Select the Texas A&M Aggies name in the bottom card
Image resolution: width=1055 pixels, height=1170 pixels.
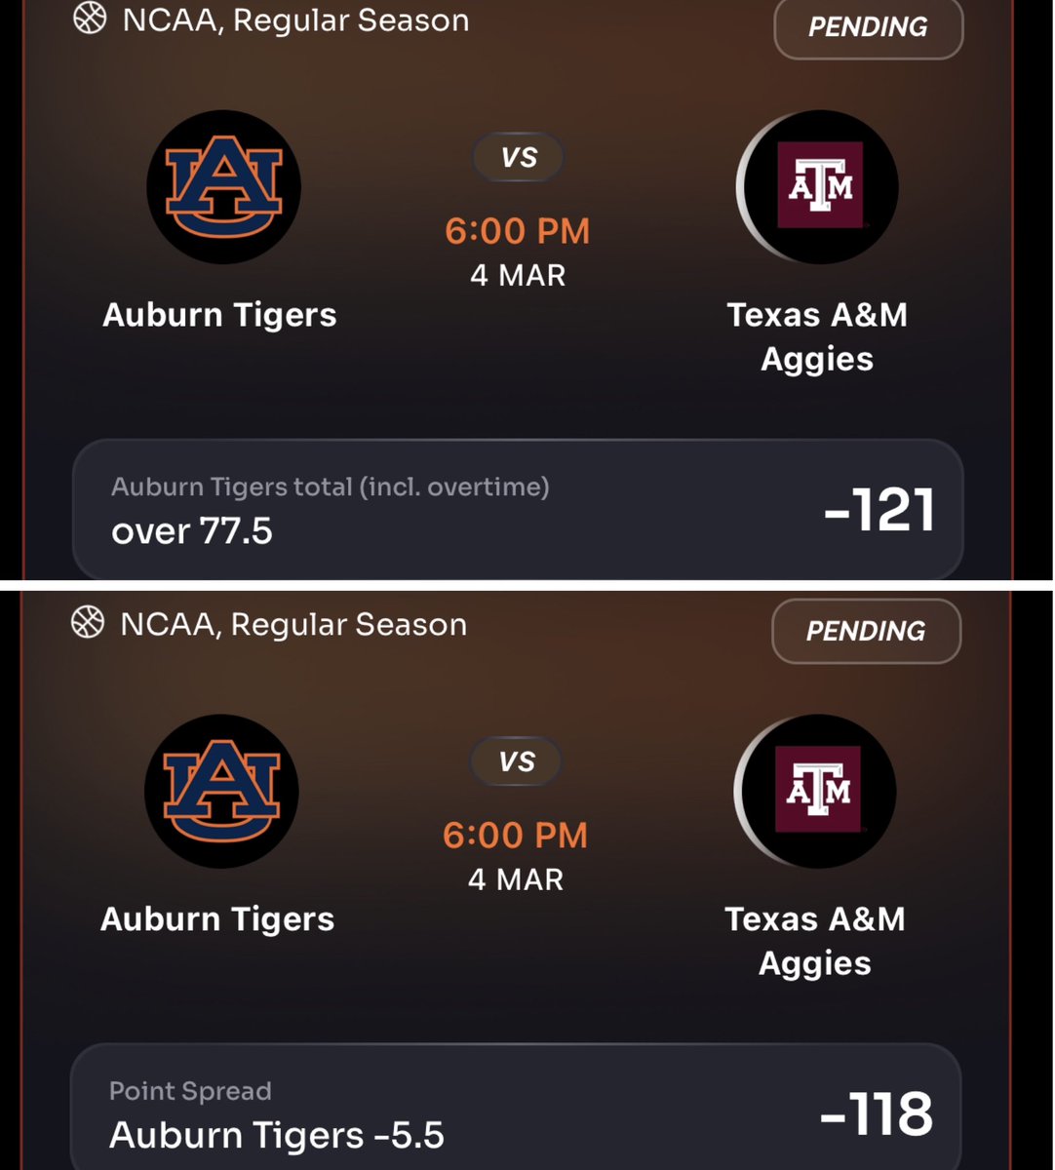point(815,941)
